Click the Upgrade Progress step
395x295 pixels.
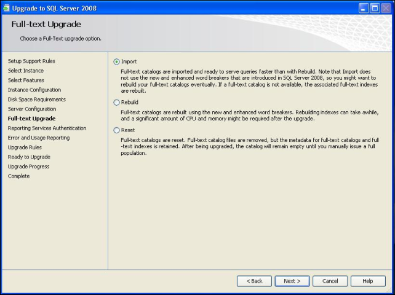tap(28, 167)
